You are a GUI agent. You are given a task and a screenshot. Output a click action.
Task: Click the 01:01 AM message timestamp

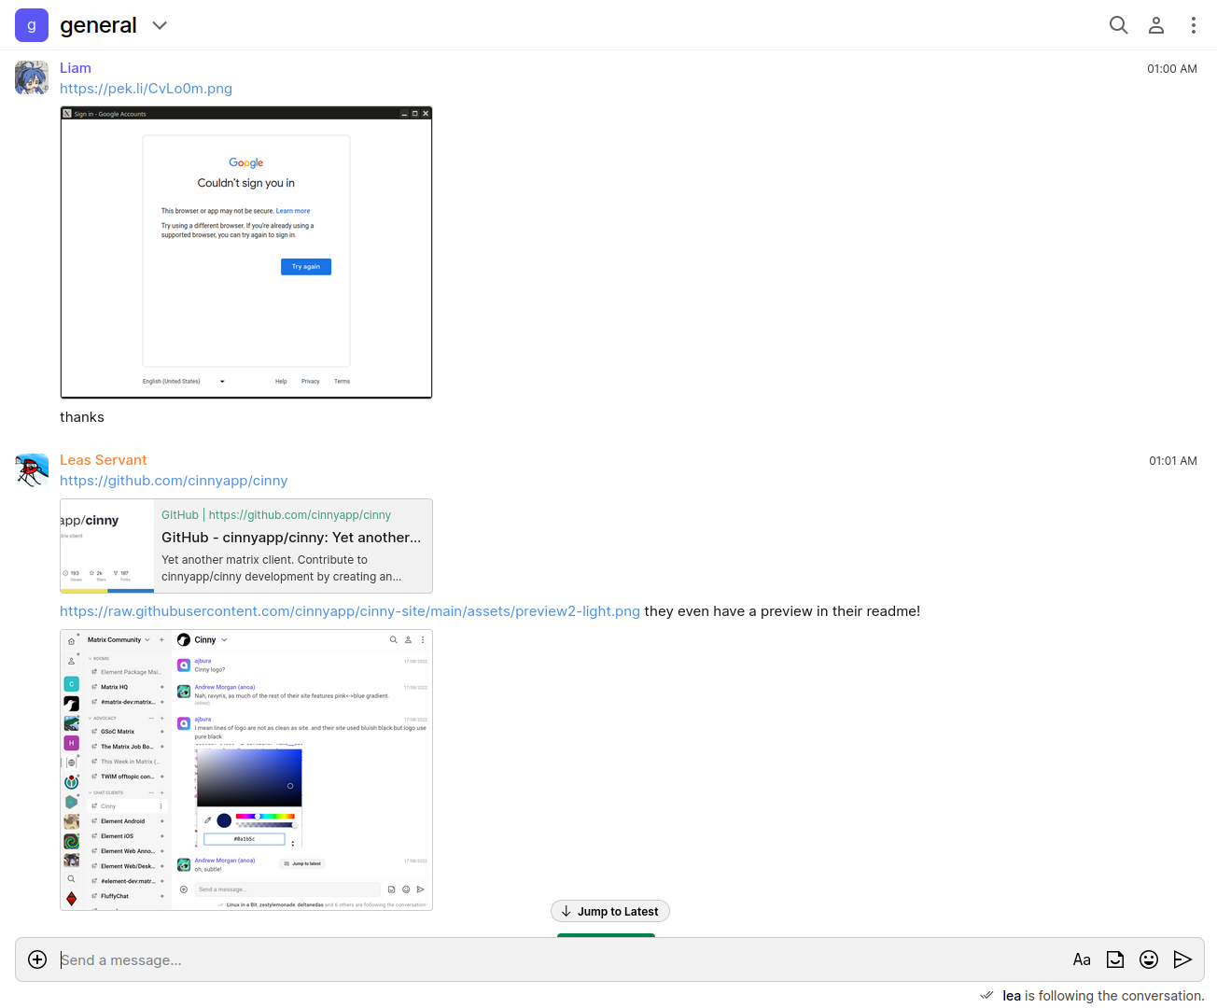(x=1173, y=461)
